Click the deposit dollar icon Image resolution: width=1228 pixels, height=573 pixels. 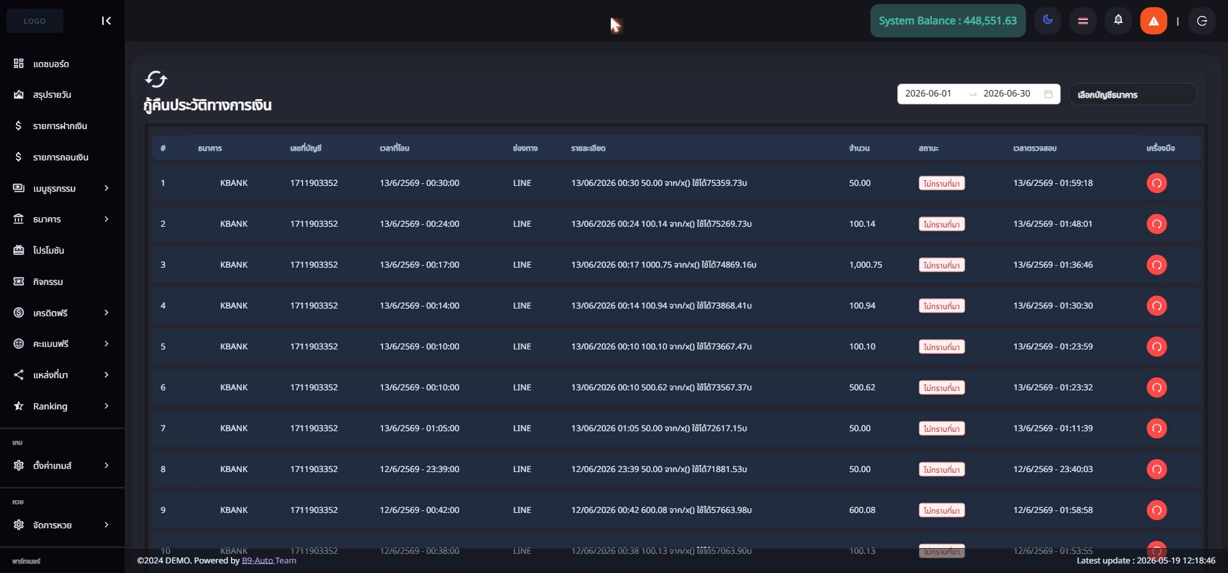19,125
